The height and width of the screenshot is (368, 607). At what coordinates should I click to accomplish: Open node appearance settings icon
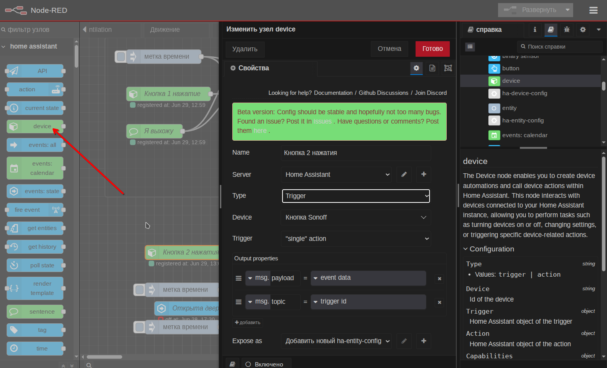click(448, 68)
